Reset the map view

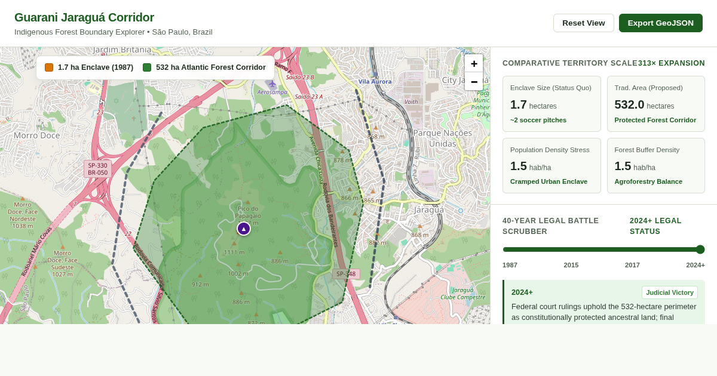tap(584, 23)
